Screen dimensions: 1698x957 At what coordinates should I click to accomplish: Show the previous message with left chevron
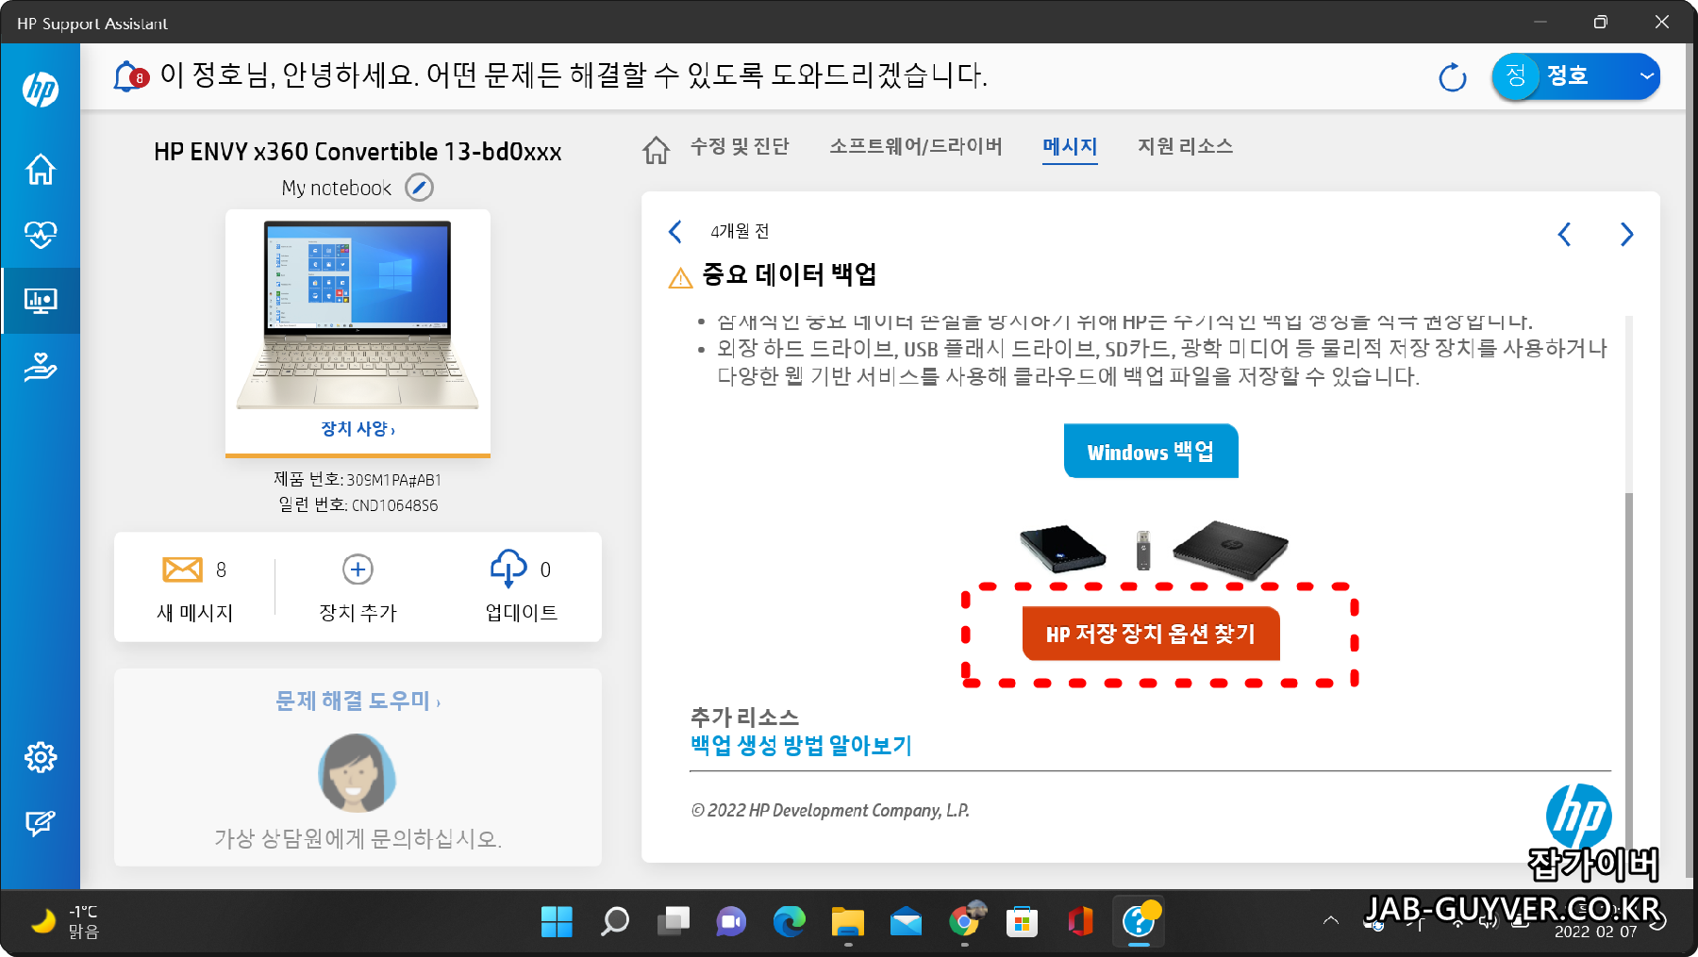pyautogui.click(x=1564, y=234)
